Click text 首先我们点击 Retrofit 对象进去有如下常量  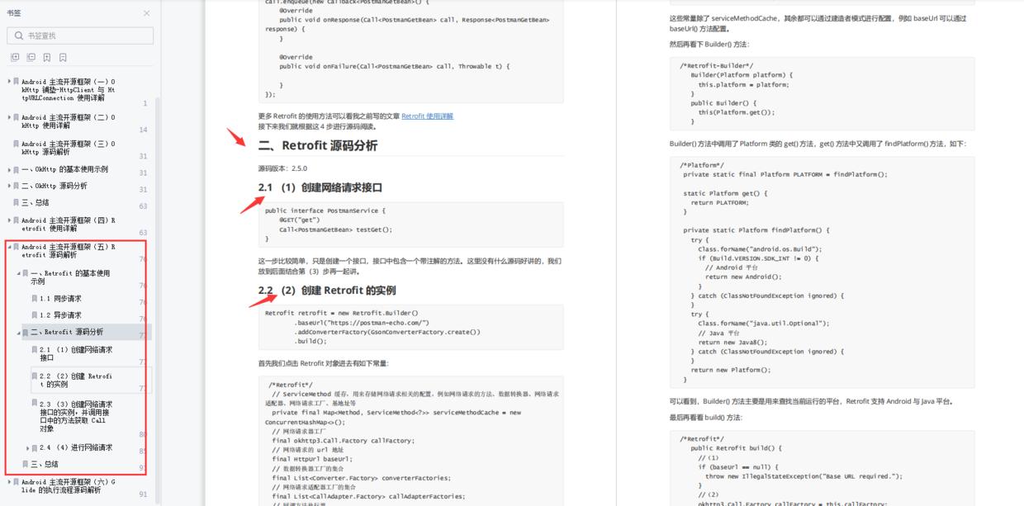pos(324,363)
